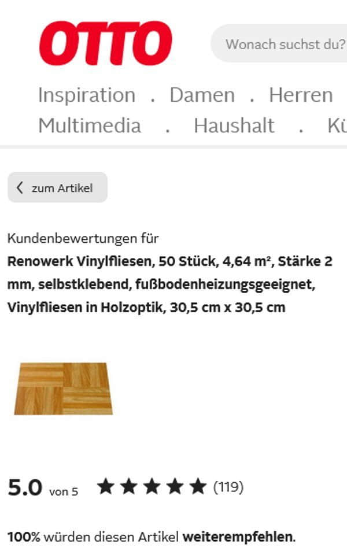347x555 pixels.
Task: Open the Haushalt category
Action: [234, 125]
